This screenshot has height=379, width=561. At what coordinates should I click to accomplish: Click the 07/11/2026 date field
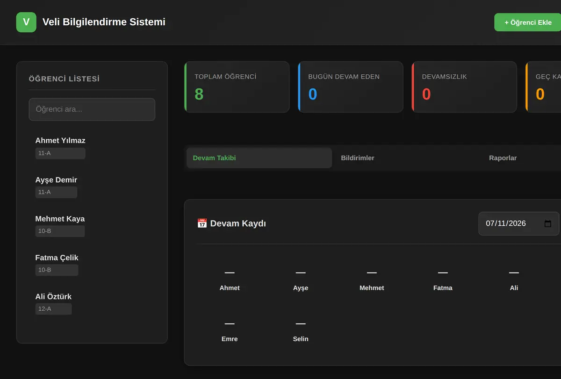[x=519, y=223]
